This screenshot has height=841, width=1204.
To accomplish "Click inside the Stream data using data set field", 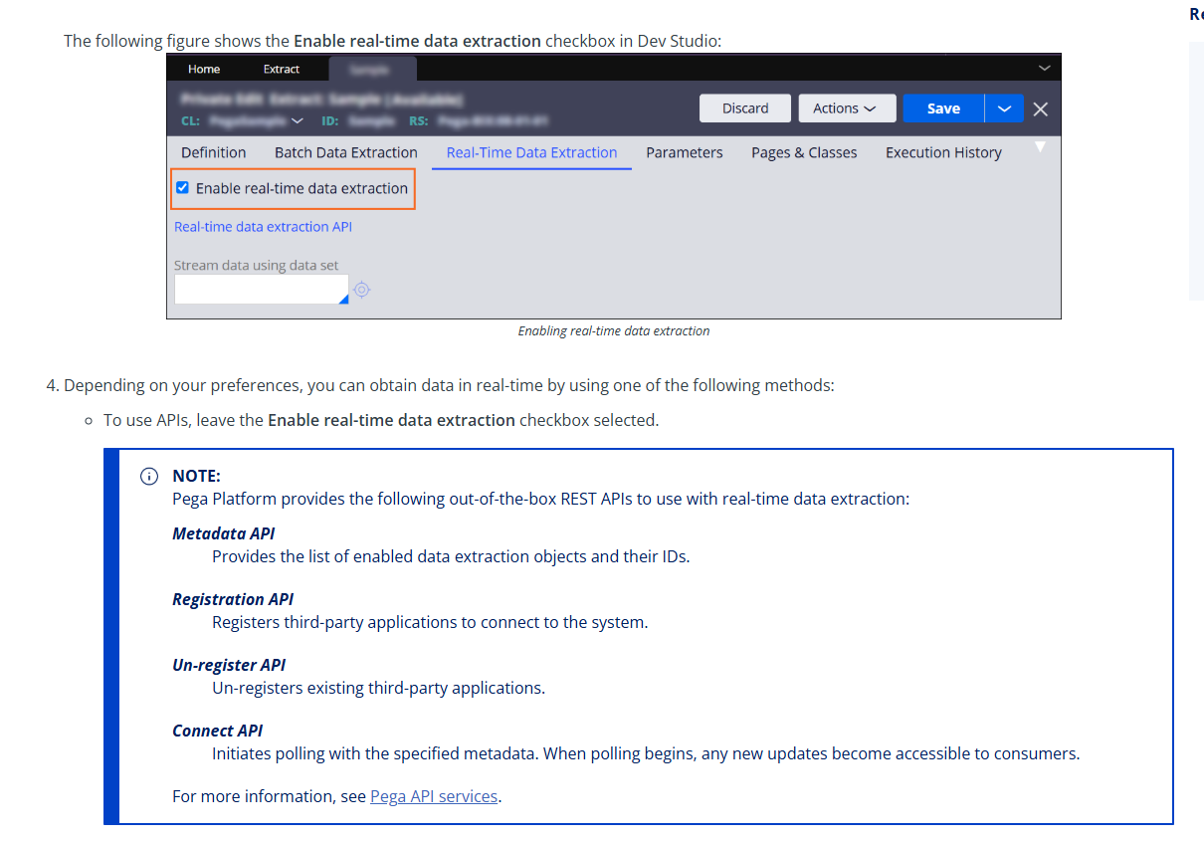I will pos(259,290).
